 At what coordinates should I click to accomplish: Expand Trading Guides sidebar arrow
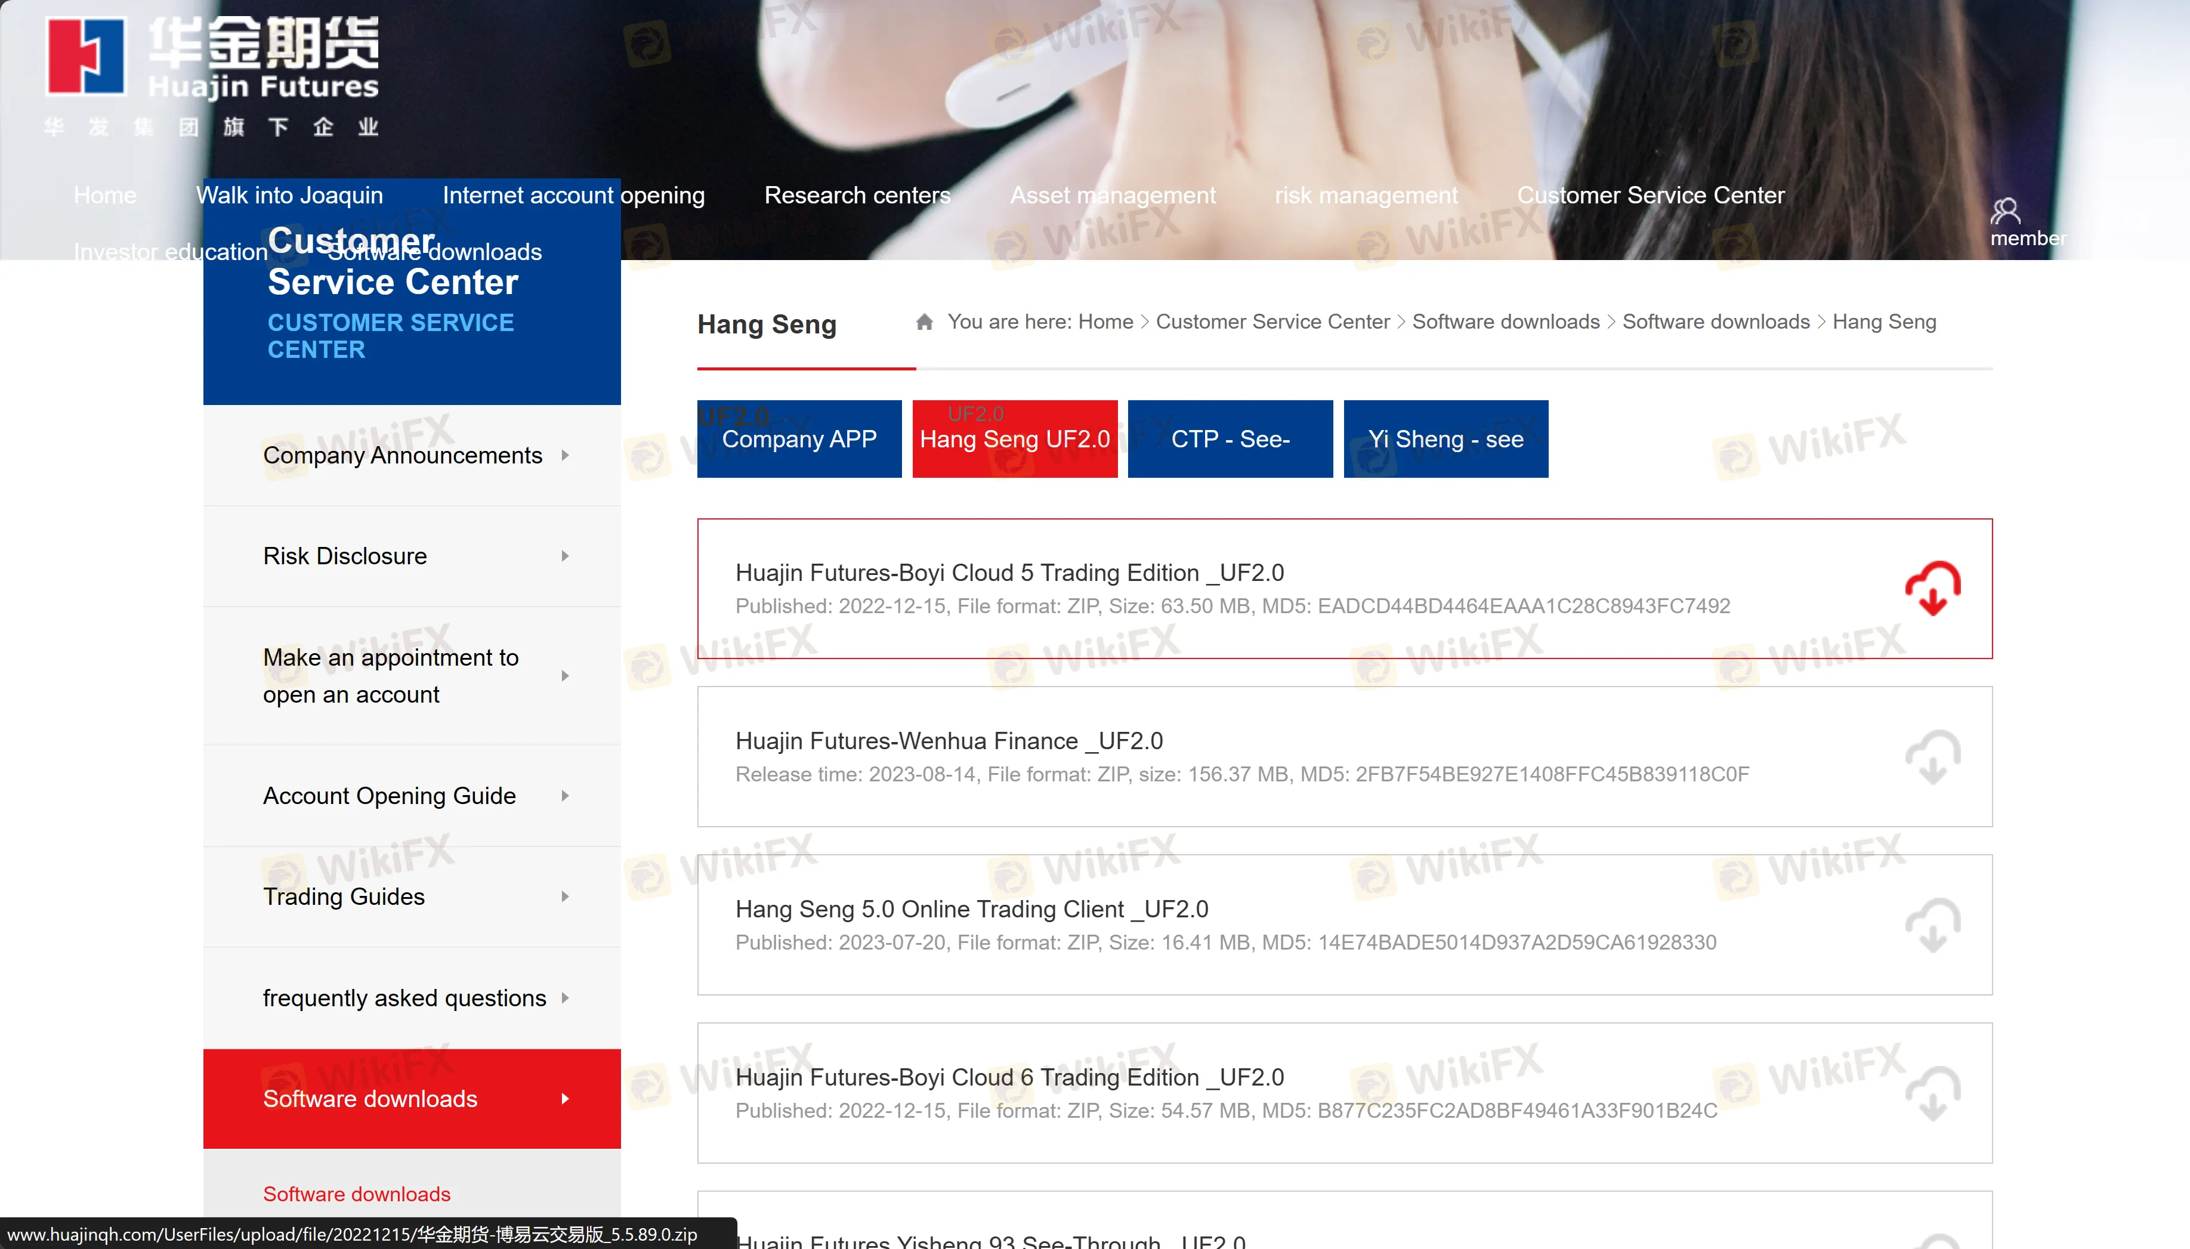coord(566,896)
